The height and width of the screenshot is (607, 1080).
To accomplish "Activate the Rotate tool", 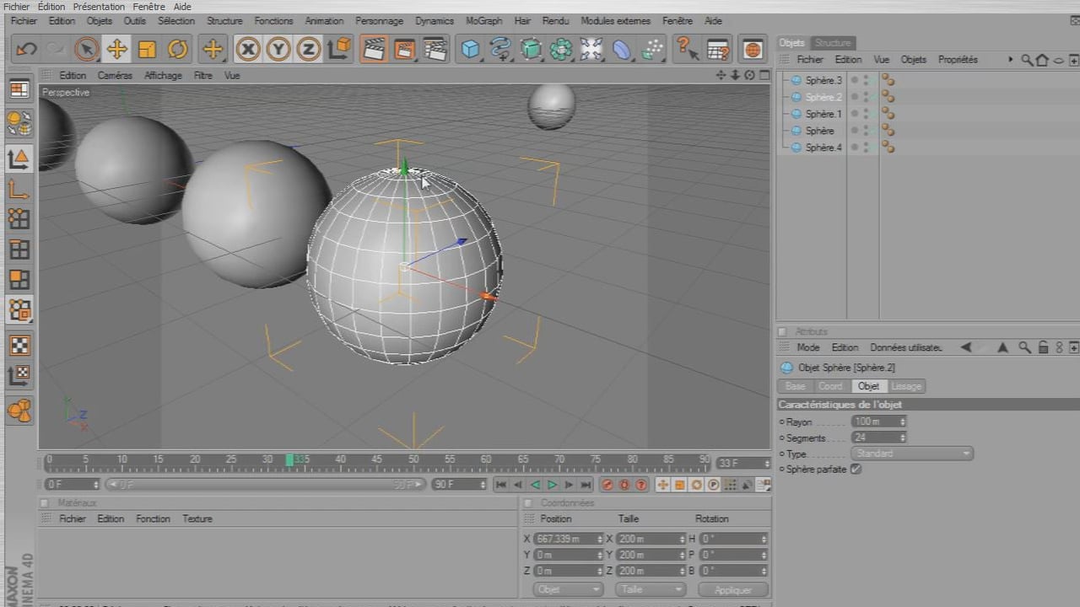I will pyautogui.click(x=177, y=50).
